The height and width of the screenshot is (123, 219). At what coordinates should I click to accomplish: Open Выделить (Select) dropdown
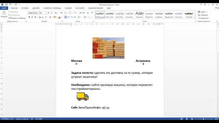[x=204, y=18]
